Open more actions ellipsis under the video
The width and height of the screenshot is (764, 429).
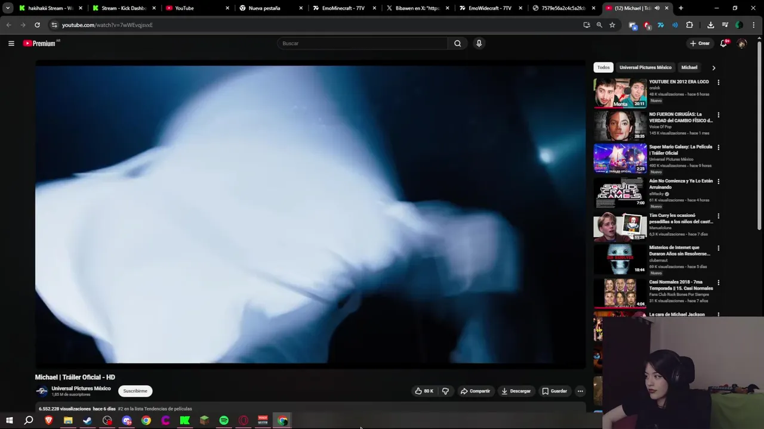580,391
